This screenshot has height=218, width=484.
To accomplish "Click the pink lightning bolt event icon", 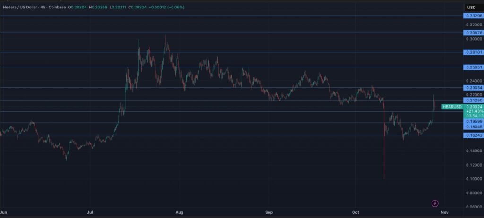I will tap(435, 203).
